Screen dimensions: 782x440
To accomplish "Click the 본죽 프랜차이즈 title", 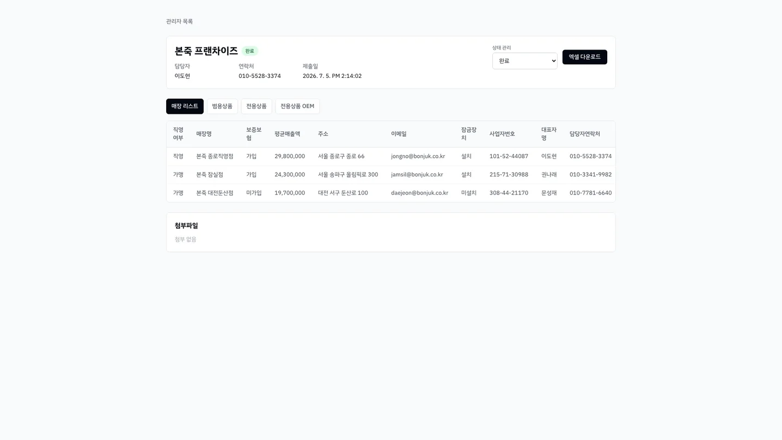I will pyautogui.click(x=206, y=51).
